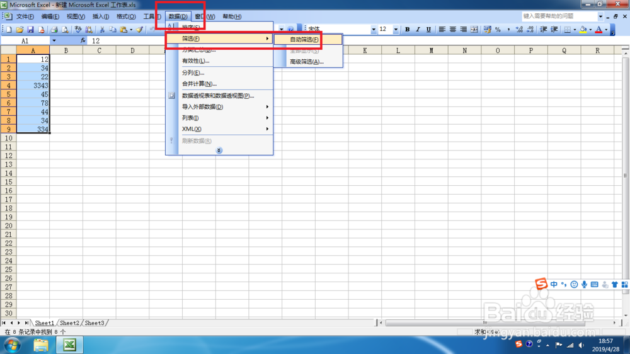This screenshot has height=354, width=630.
Task: Click the Paste clipboard icon
Action: (123, 30)
